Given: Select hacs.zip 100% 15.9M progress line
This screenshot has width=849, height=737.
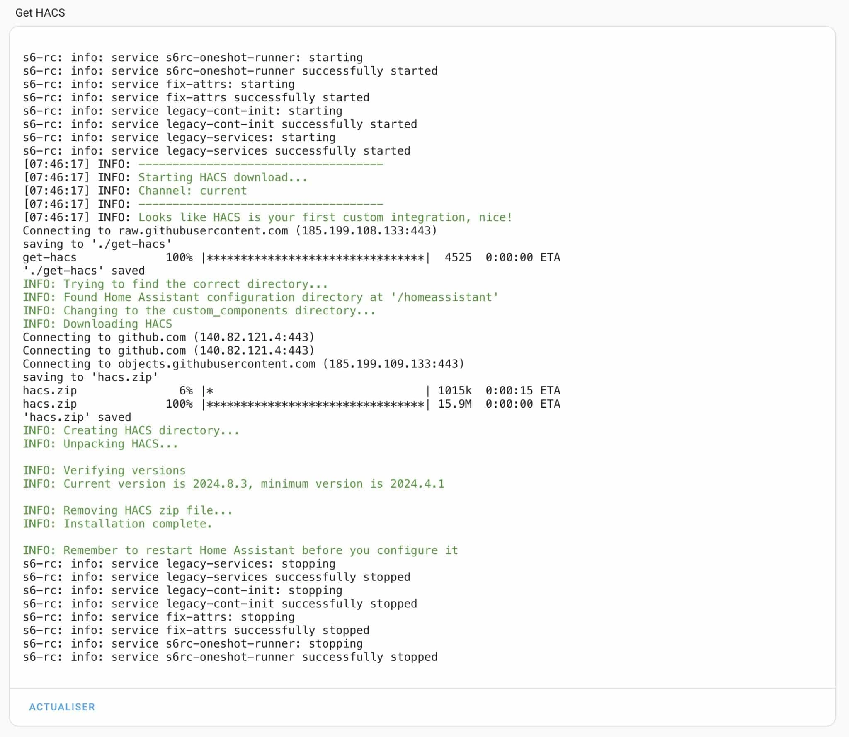Looking at the screenshot, I should tap(291, 404).
